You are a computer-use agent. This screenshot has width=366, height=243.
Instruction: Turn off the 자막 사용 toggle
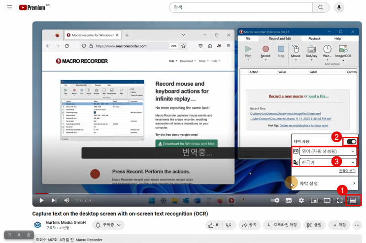click(x=351, y=141)
